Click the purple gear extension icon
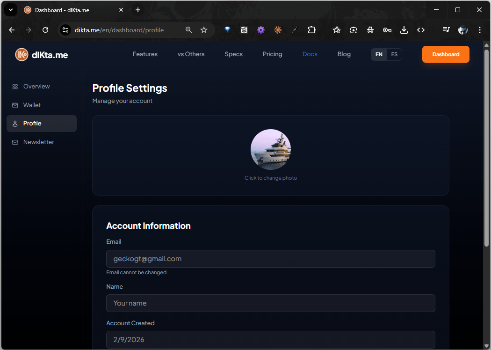Viewport: 491px width, 350px height. click(261, 29)
